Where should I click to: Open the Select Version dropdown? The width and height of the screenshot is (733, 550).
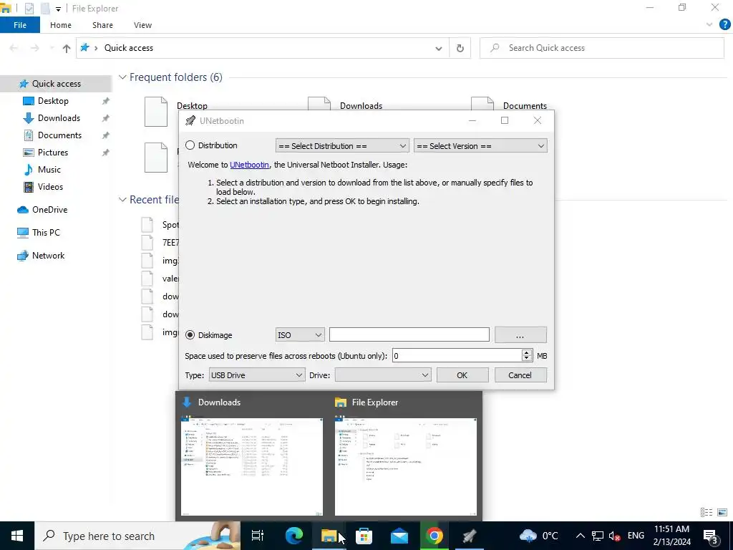pyautogui.click(x=480, y=146)
